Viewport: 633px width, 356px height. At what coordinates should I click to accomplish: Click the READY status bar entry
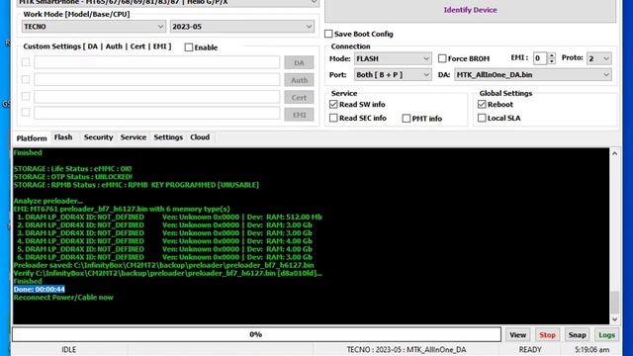click(530, 350)
